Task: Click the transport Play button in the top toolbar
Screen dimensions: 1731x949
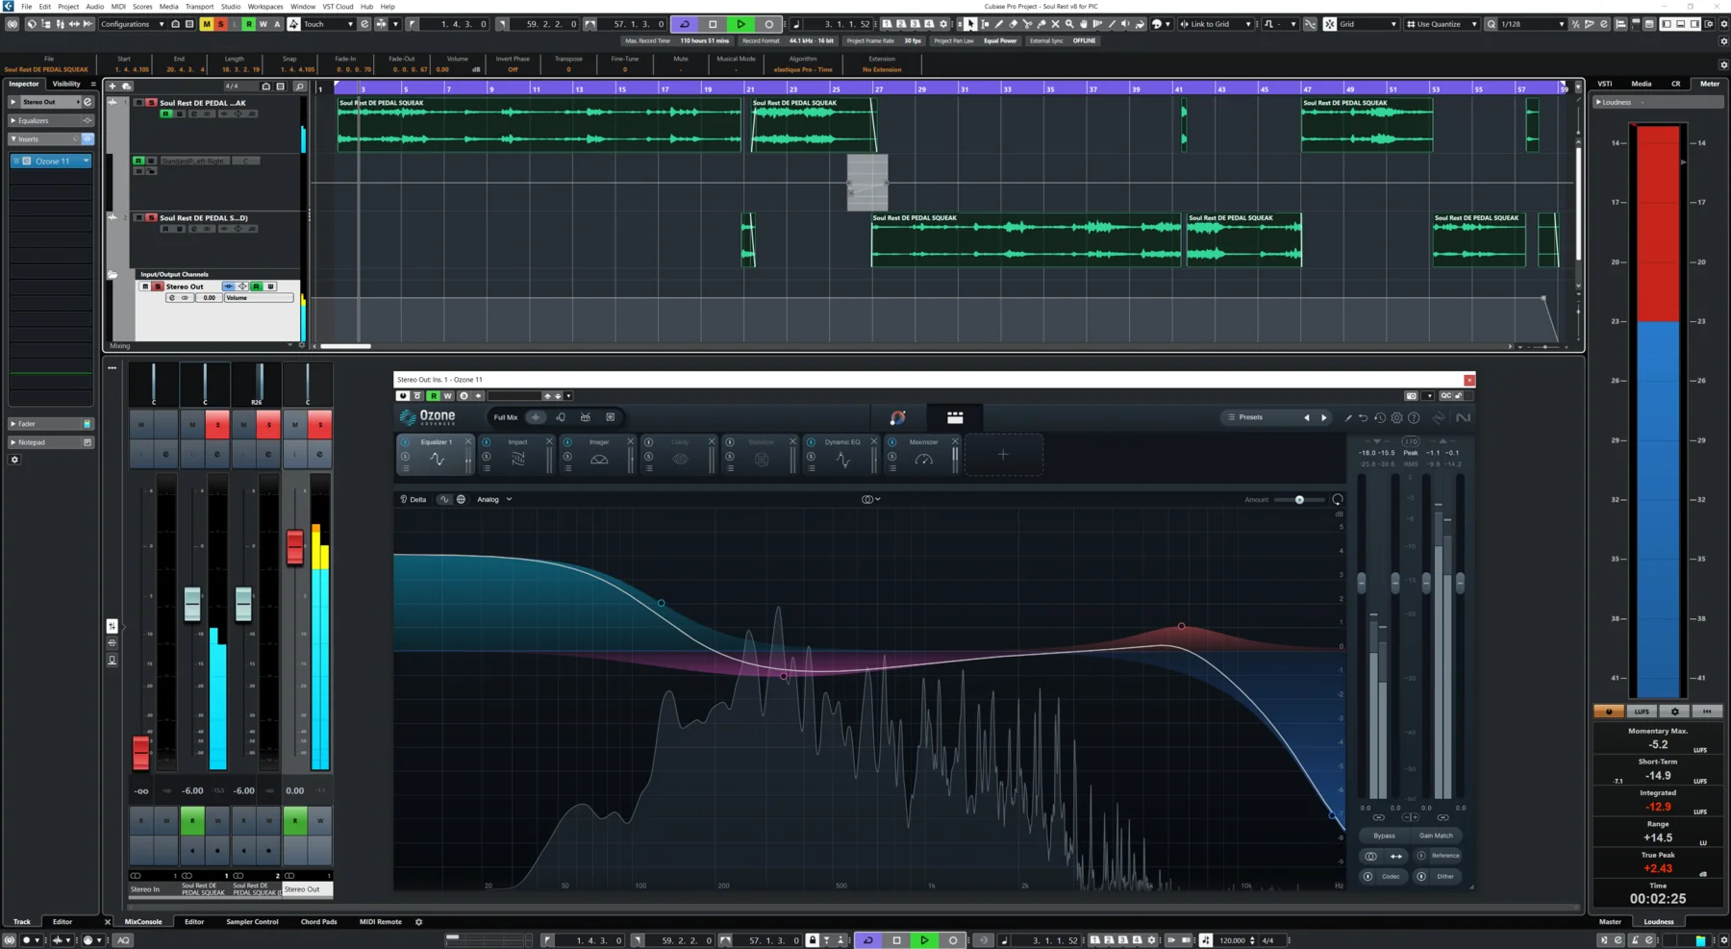Action: pyautogui.click(x=740, y=24)
